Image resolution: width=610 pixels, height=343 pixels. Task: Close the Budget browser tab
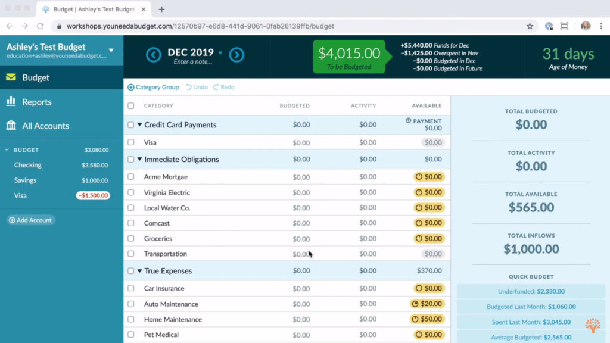(143, 9)
